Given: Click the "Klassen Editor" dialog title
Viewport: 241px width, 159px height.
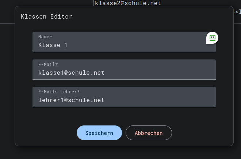Looking at the screenshot, I should (x=46, y=17).
